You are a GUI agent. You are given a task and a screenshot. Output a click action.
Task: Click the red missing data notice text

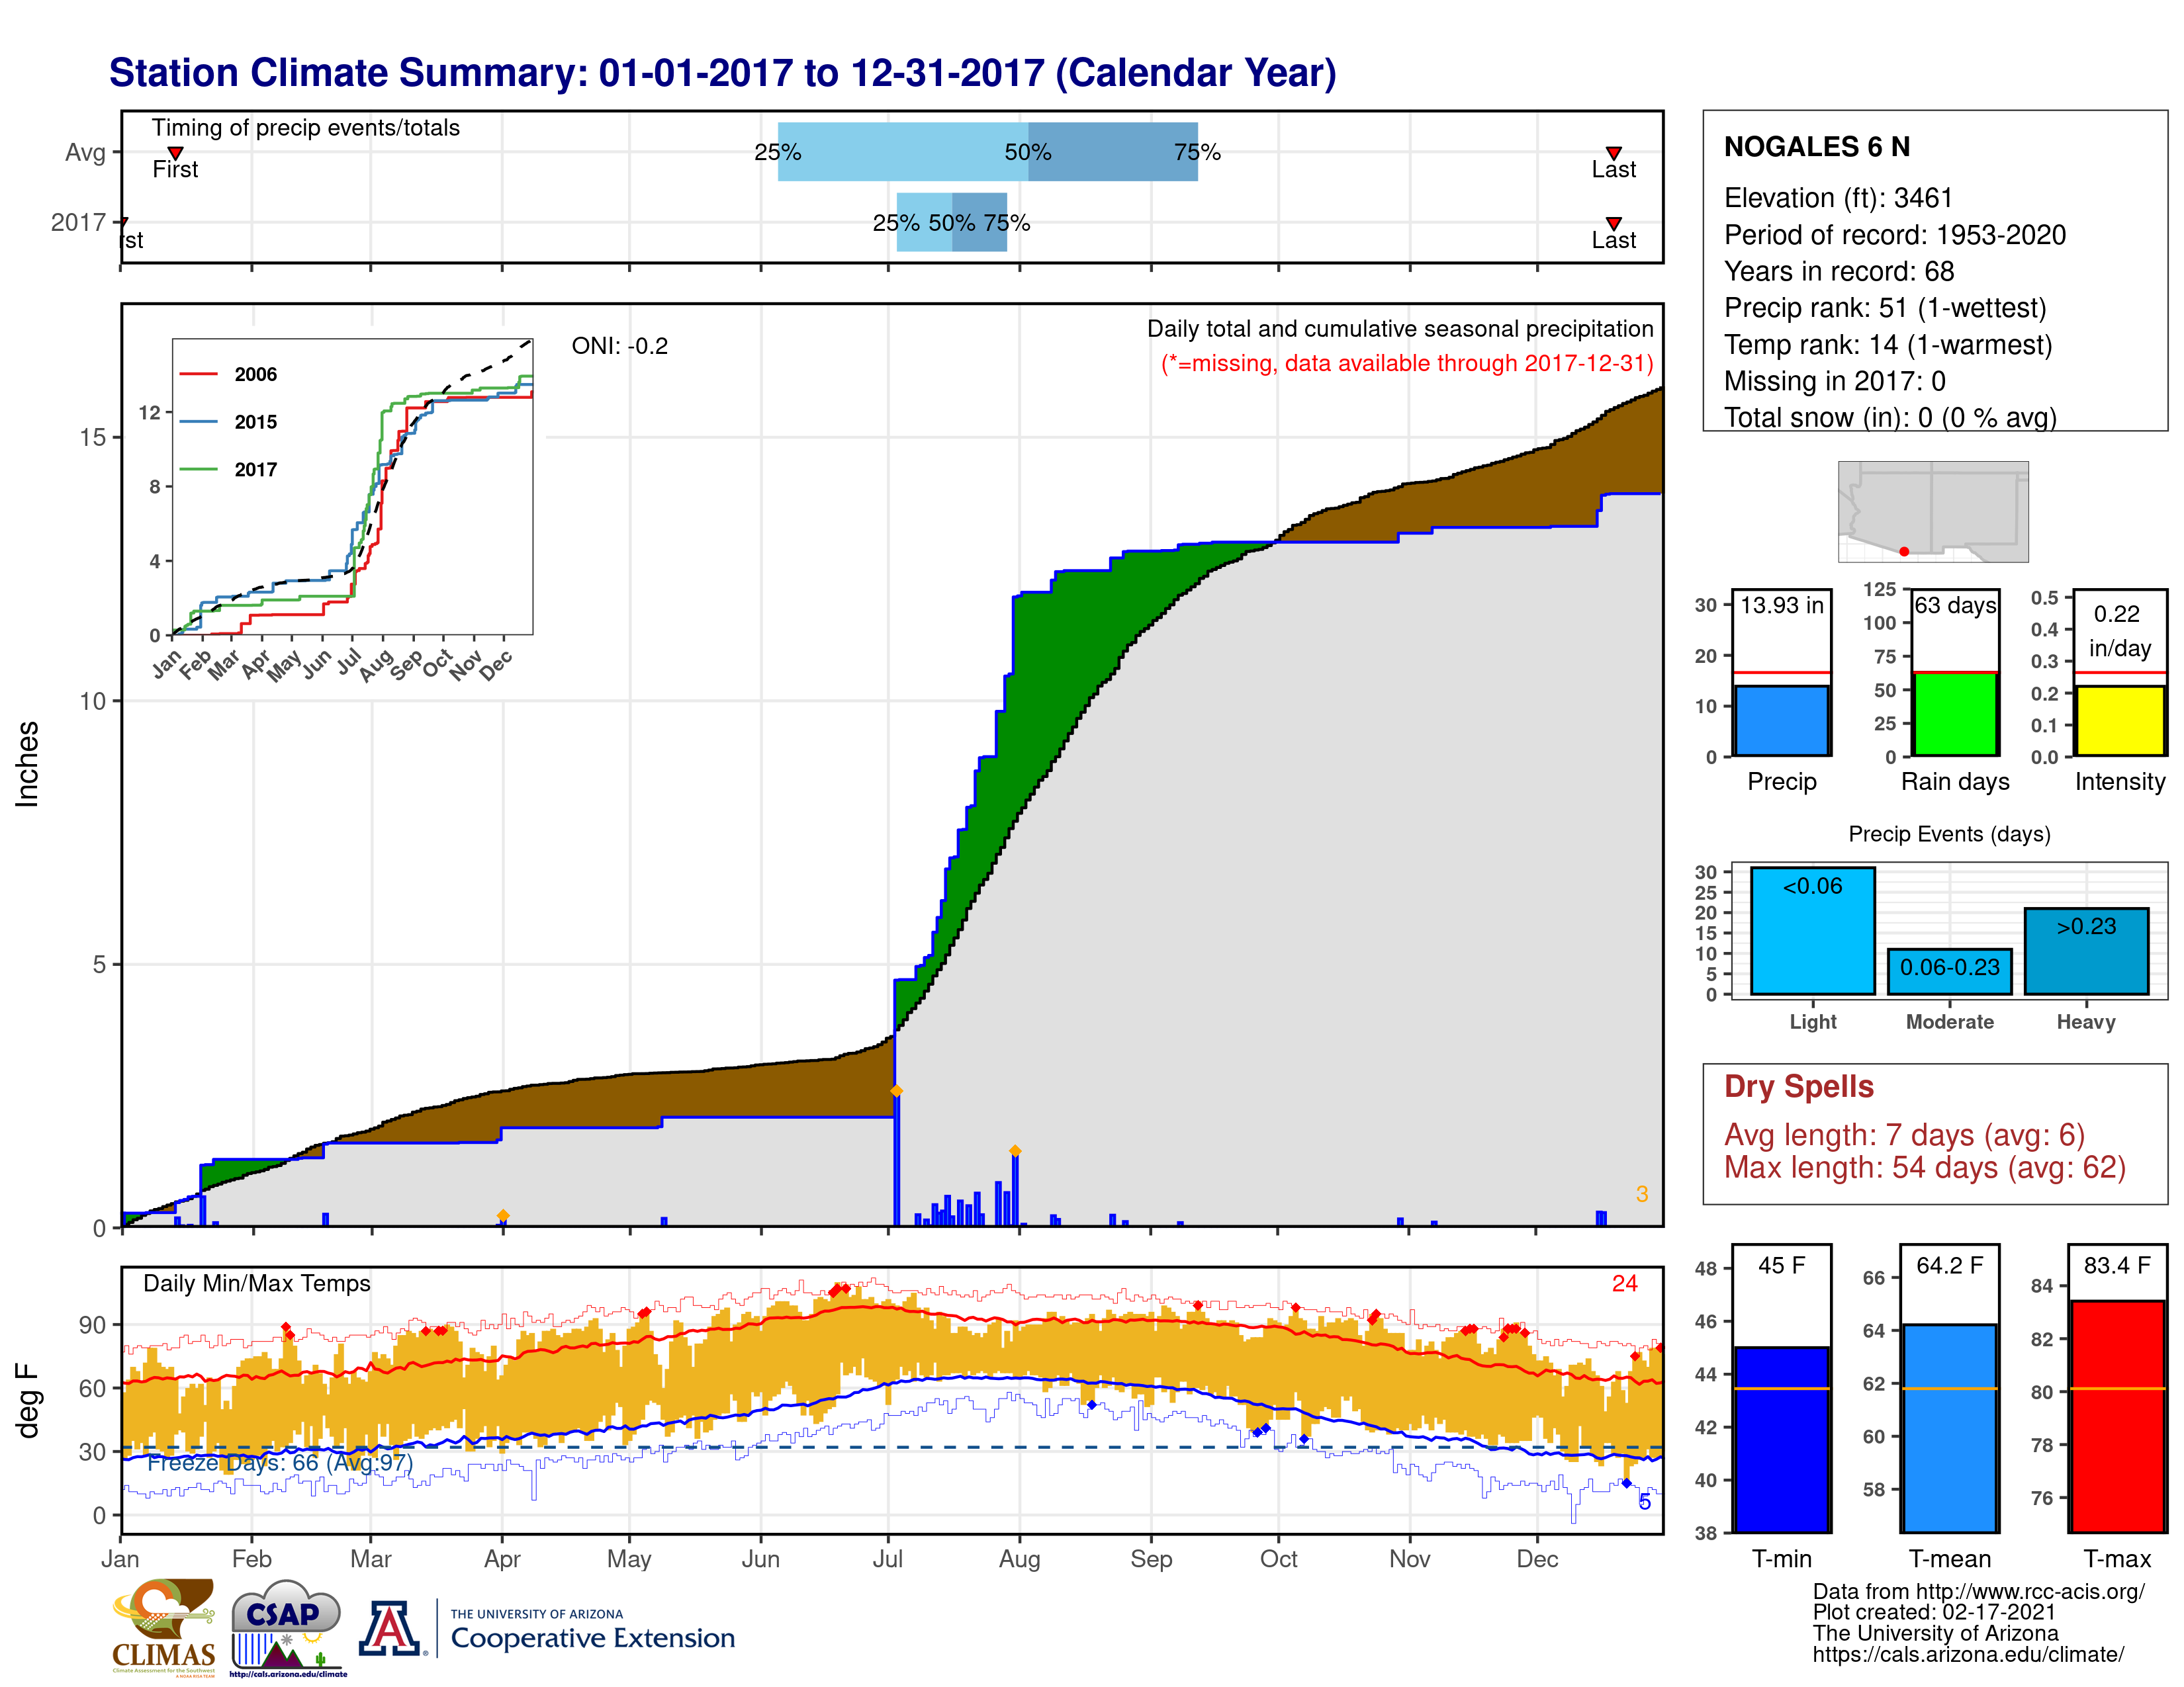tap(1406, 364)
